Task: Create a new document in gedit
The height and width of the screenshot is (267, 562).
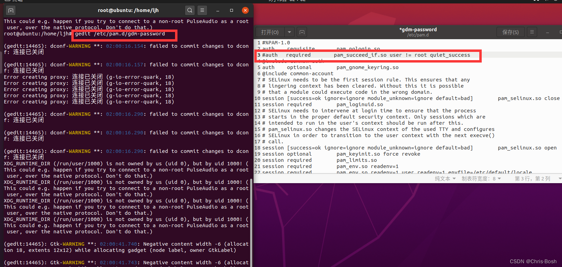Action: 302,32
